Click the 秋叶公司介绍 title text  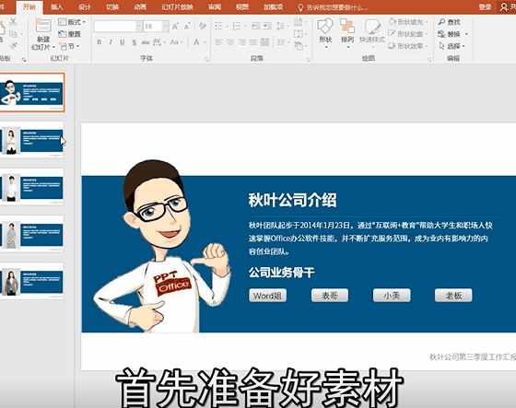(x=293, y=200)
